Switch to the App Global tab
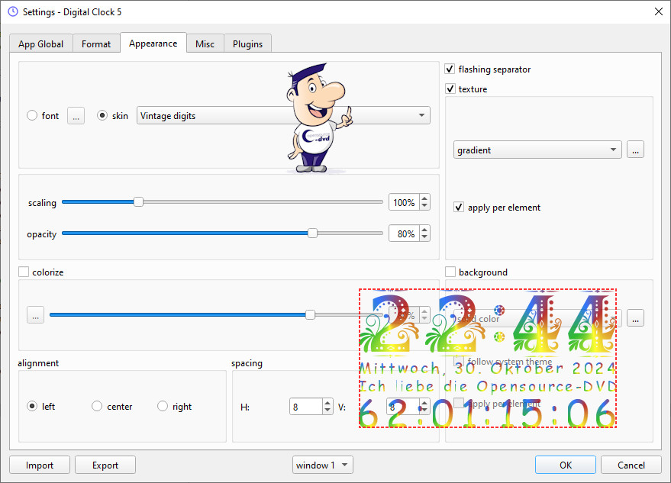Image resolution: width=671 pixels, height=483 pixels. [41, 44]
